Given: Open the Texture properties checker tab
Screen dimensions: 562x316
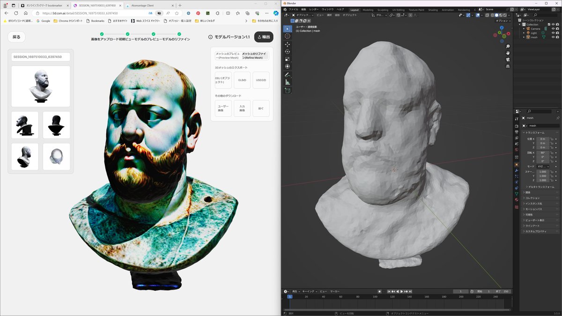Looking at the screenshot, I should 517,206.
